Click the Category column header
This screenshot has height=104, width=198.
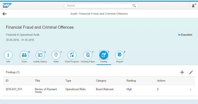tap(101, 81)
